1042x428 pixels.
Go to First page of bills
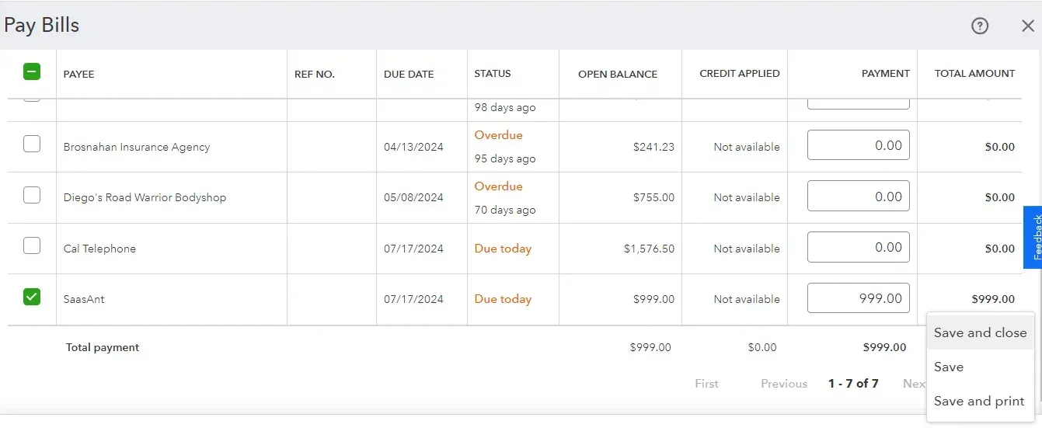point(706,384)
